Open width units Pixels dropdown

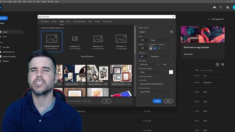coord(161,40)
